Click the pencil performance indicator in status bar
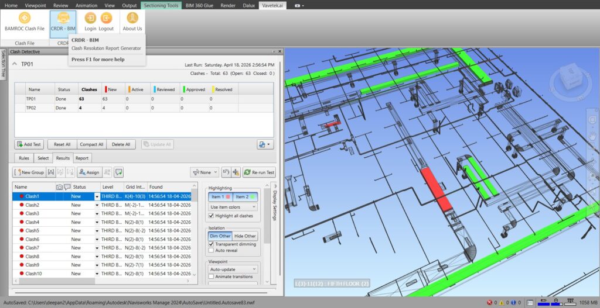 (x=543, y=302)
